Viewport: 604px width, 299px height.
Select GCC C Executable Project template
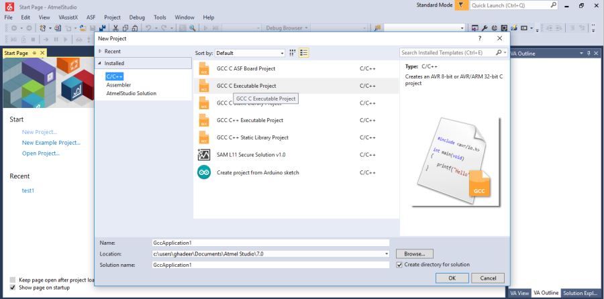point(296,86)
